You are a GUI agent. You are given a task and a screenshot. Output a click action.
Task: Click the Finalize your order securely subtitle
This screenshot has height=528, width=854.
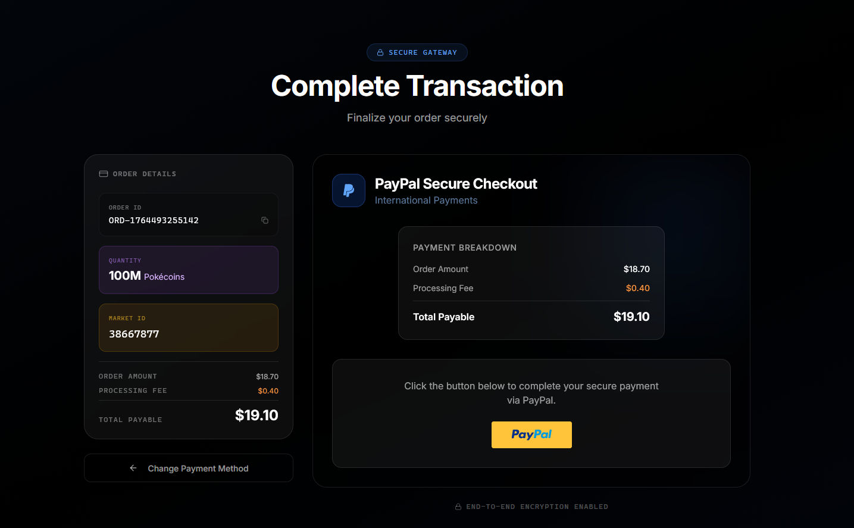click(417, 118)
